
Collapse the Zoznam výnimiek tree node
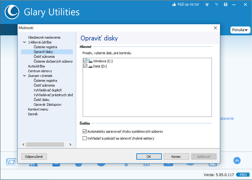(x=24, y=76)
